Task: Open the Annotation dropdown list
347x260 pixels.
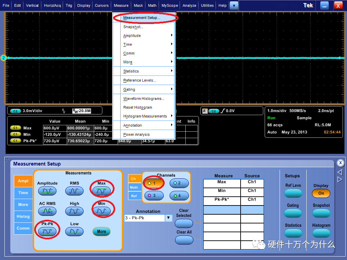Action: (169, 218)
